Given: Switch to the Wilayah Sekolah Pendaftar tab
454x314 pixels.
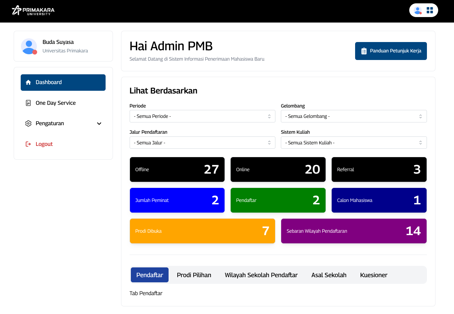Looking at the screenshot, I should coord(261,275).
